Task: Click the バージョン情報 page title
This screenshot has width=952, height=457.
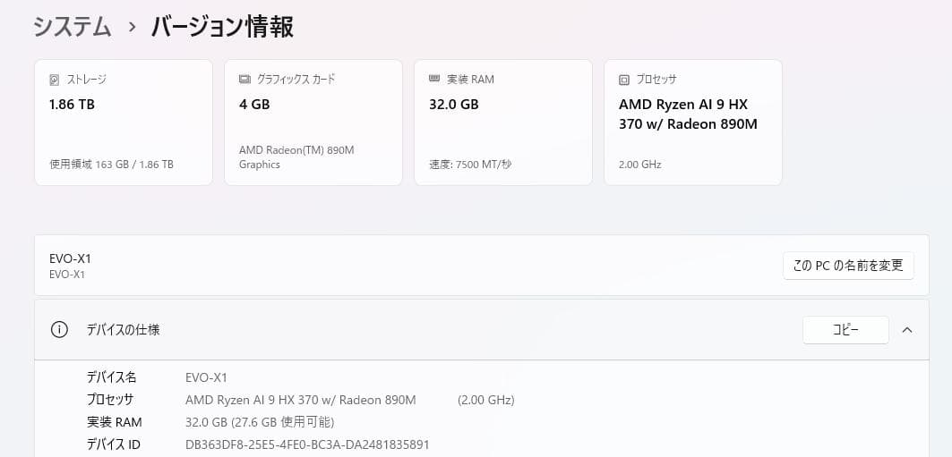Action: click(223, 27)
